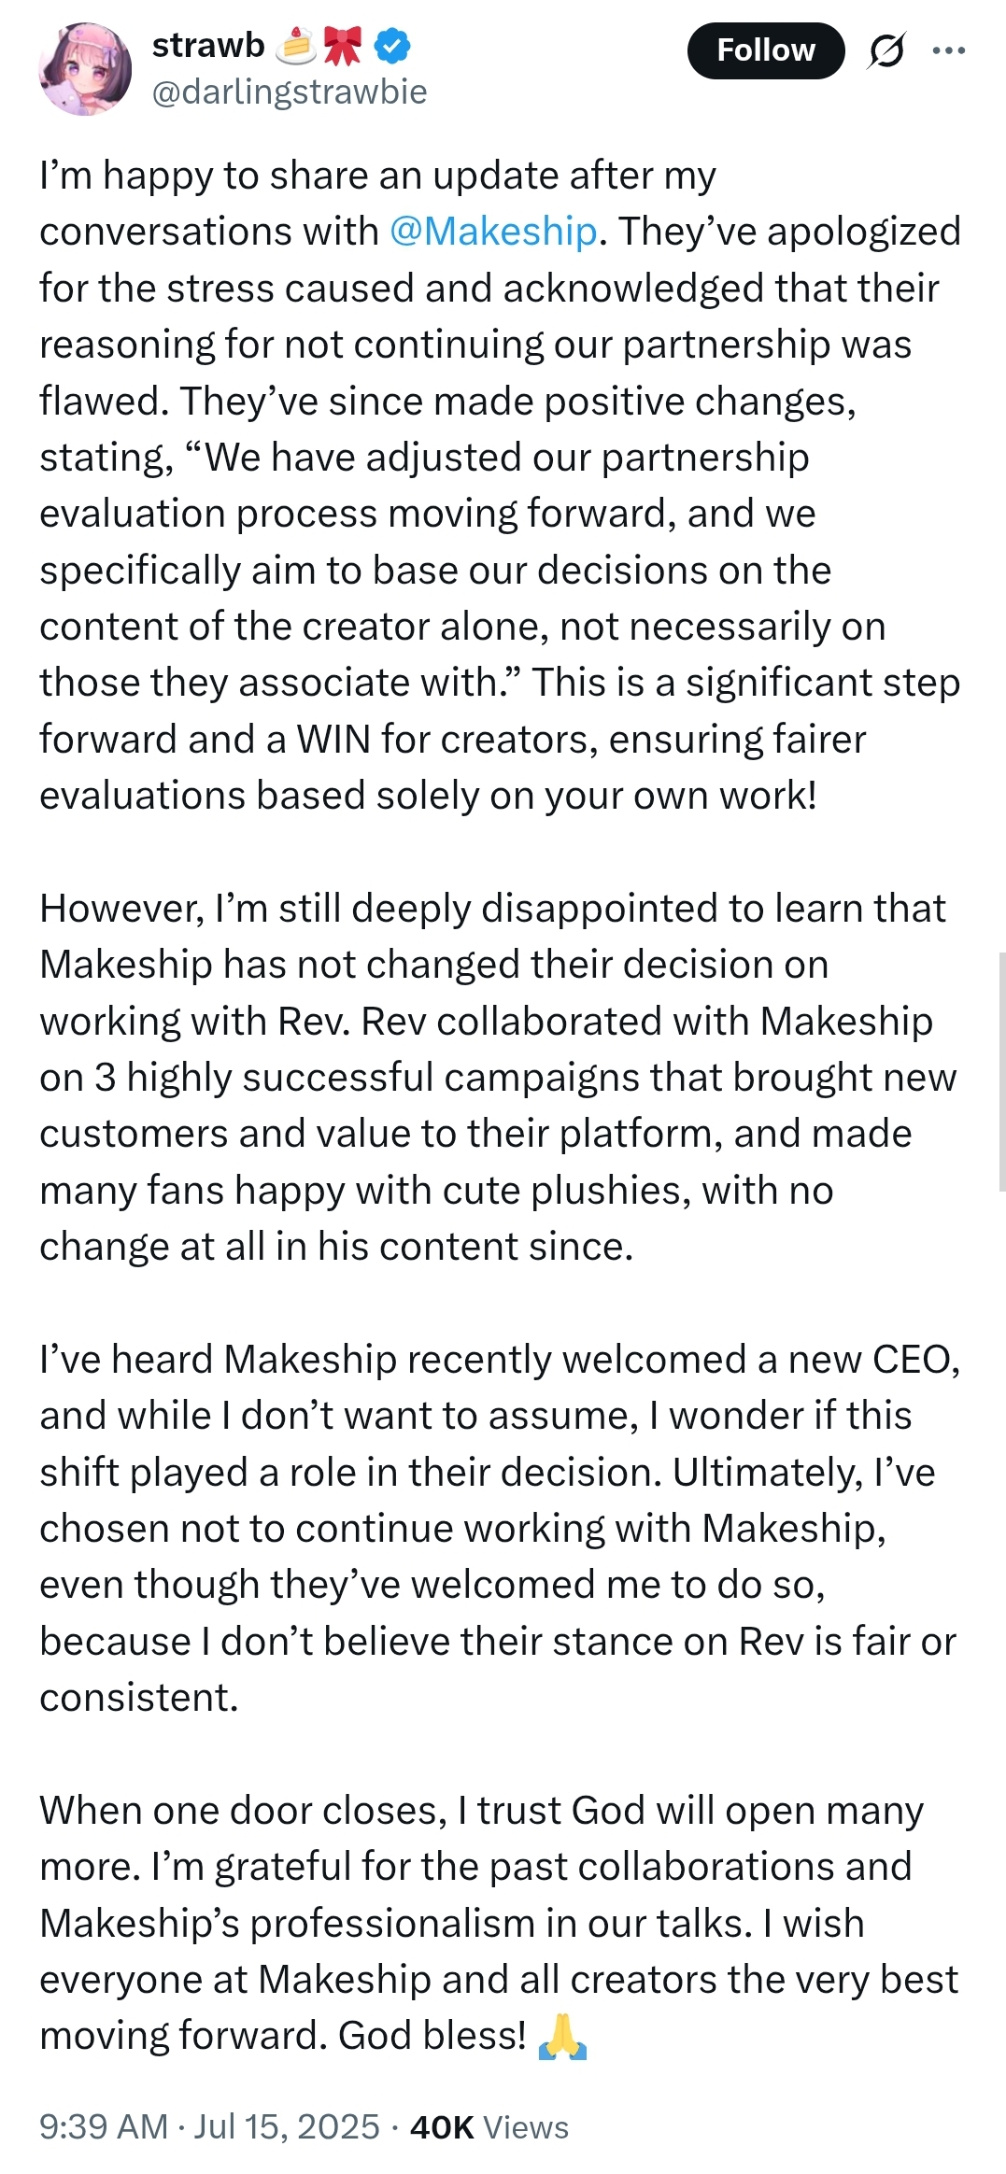The width and height of the screenshot is (1006, 2174).
Task: Click the page scrollbar on the right edge
Action: (x=1001, y=1071)
